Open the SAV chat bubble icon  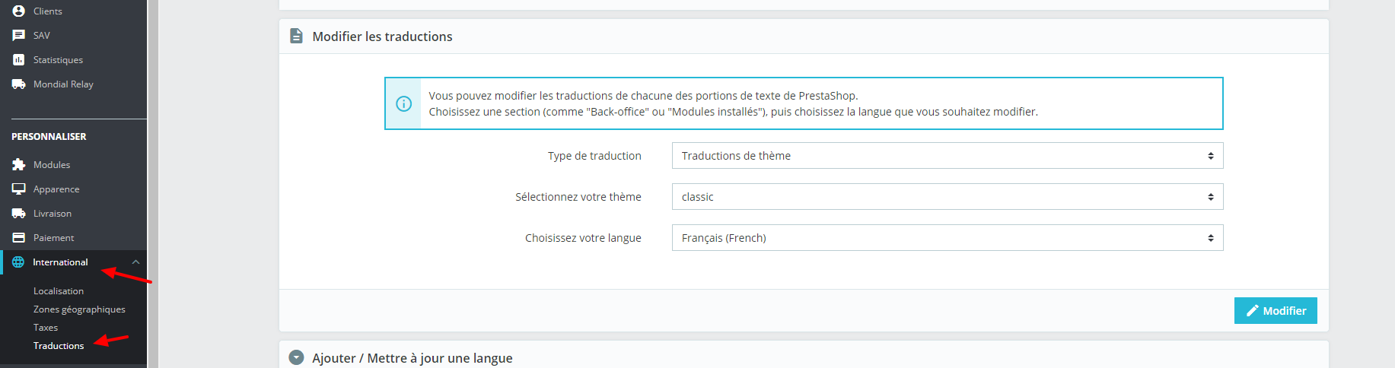18,35
